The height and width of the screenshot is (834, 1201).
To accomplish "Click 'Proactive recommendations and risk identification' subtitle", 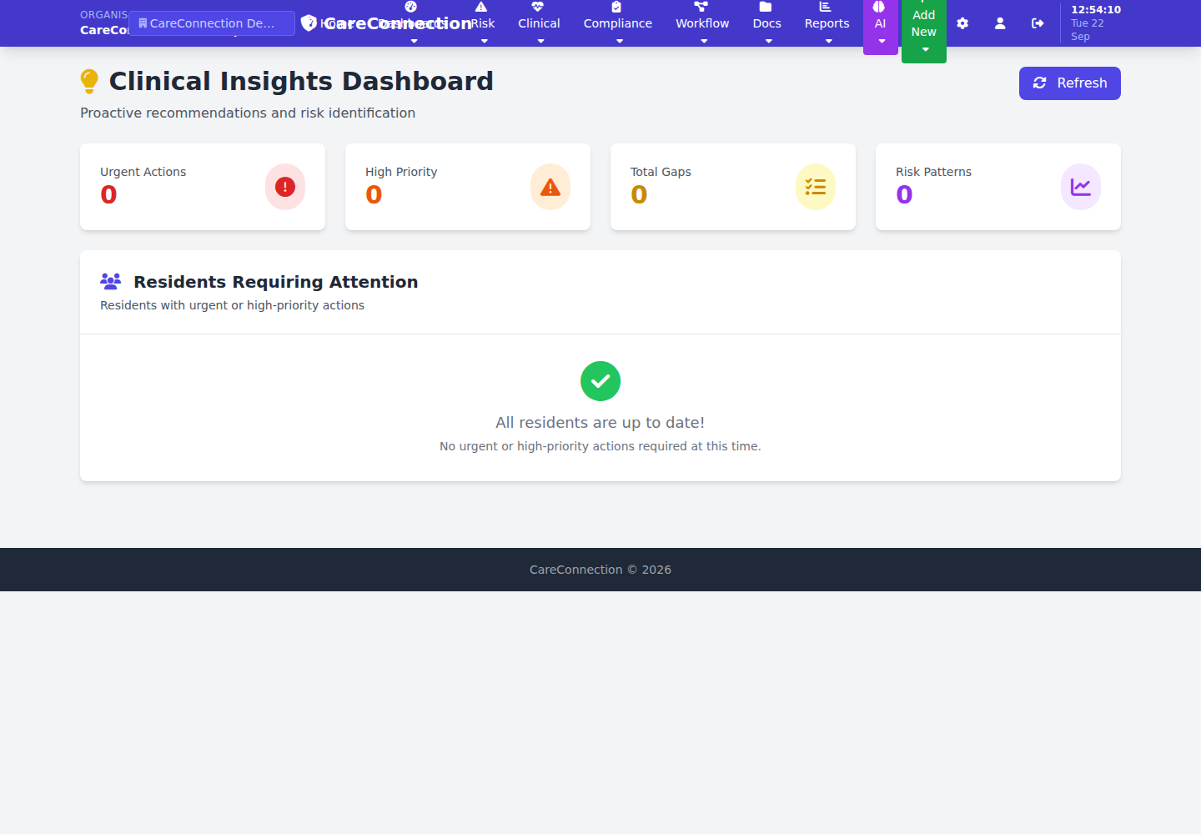I will [x=248, y=113].
